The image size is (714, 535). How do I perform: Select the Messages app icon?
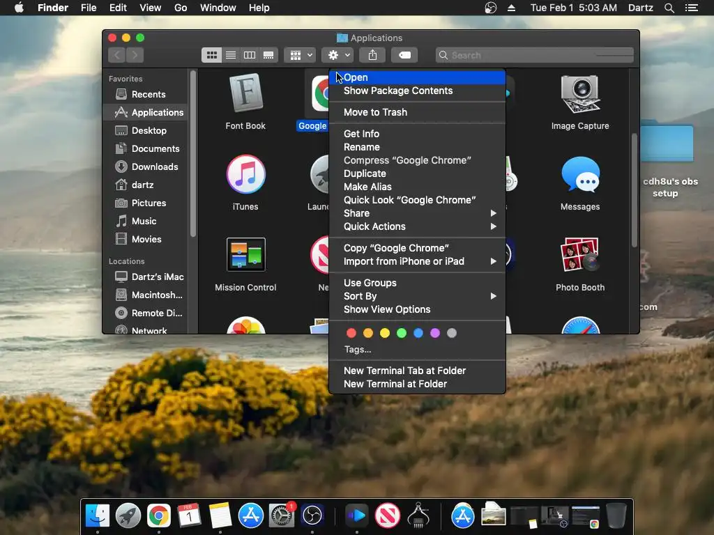point(580,175)
